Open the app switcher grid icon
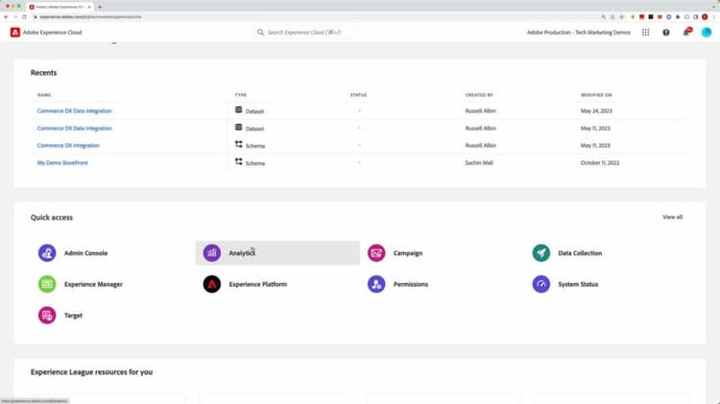The width and height of the screenshot is (720, 404). [646, 33]
